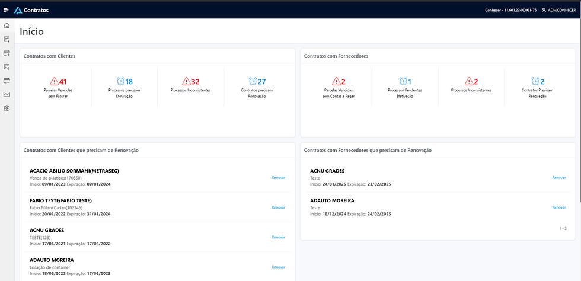Click the supplier expiration date 24/02/2025
The height and width of the screenshot is (281, 581).
379,214
